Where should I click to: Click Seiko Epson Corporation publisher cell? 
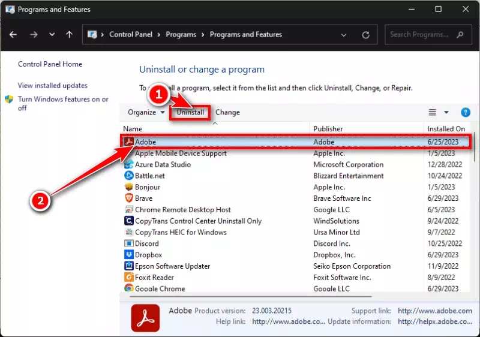[352, 266]
